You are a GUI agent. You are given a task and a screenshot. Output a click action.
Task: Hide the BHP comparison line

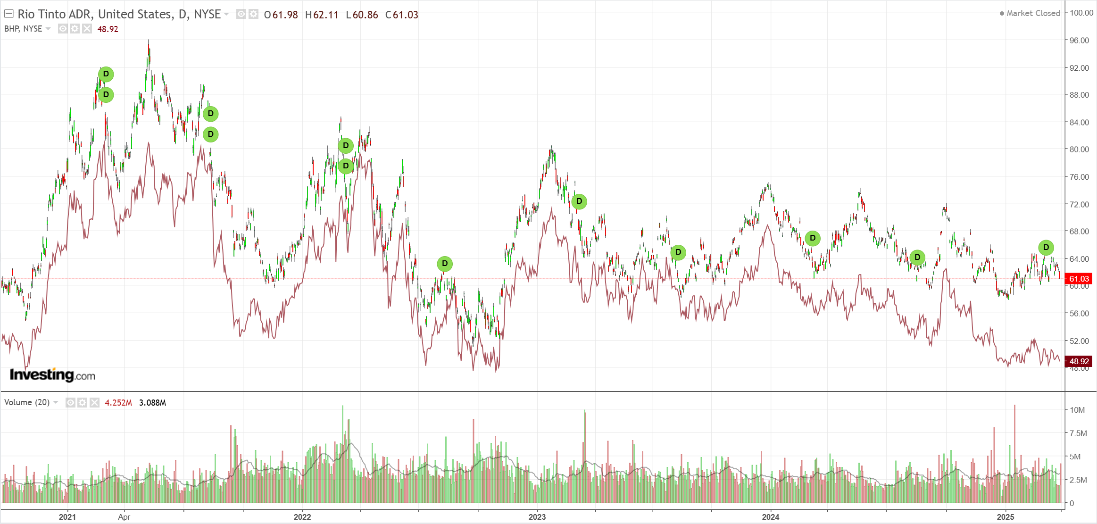point(62,29)
